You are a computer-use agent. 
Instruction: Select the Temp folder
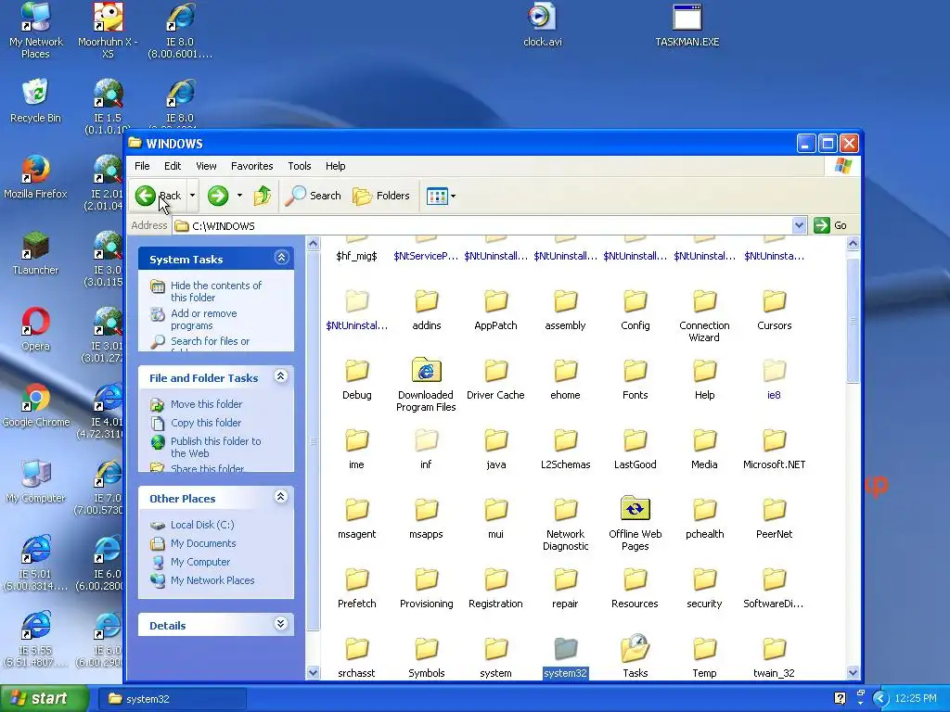pos(705,658)
